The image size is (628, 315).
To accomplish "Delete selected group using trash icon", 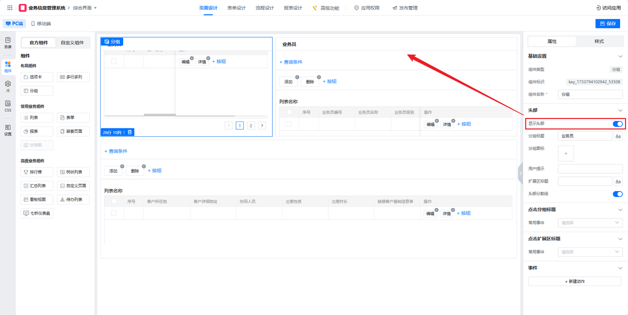I will pyautogui.click(x=130, y=132).
